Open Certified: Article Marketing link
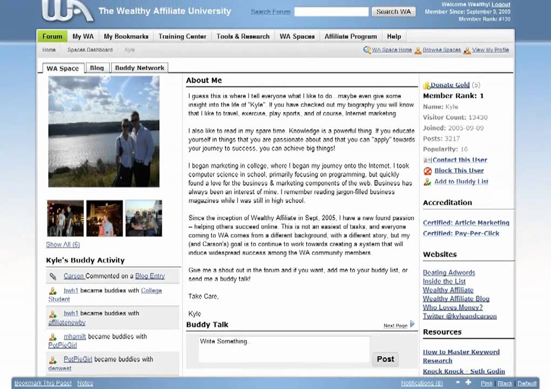Image resolution: width=551 pixels, height=389 pixels. point(466,223)
